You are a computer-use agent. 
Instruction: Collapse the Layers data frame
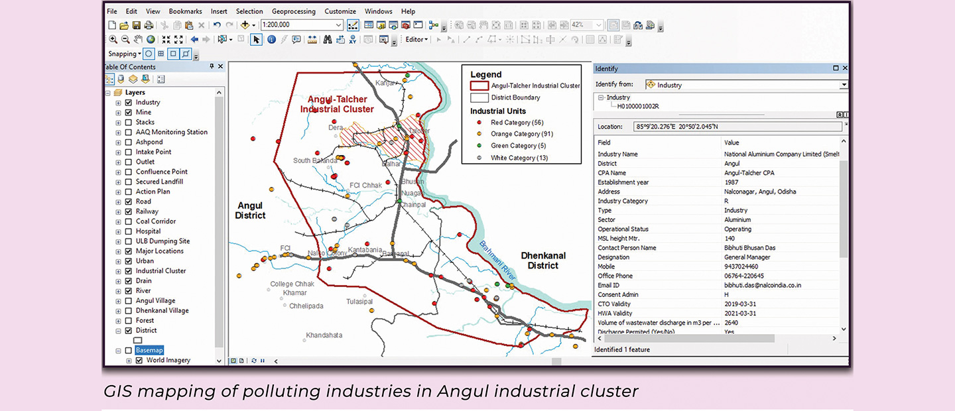(x=109, y=93)
